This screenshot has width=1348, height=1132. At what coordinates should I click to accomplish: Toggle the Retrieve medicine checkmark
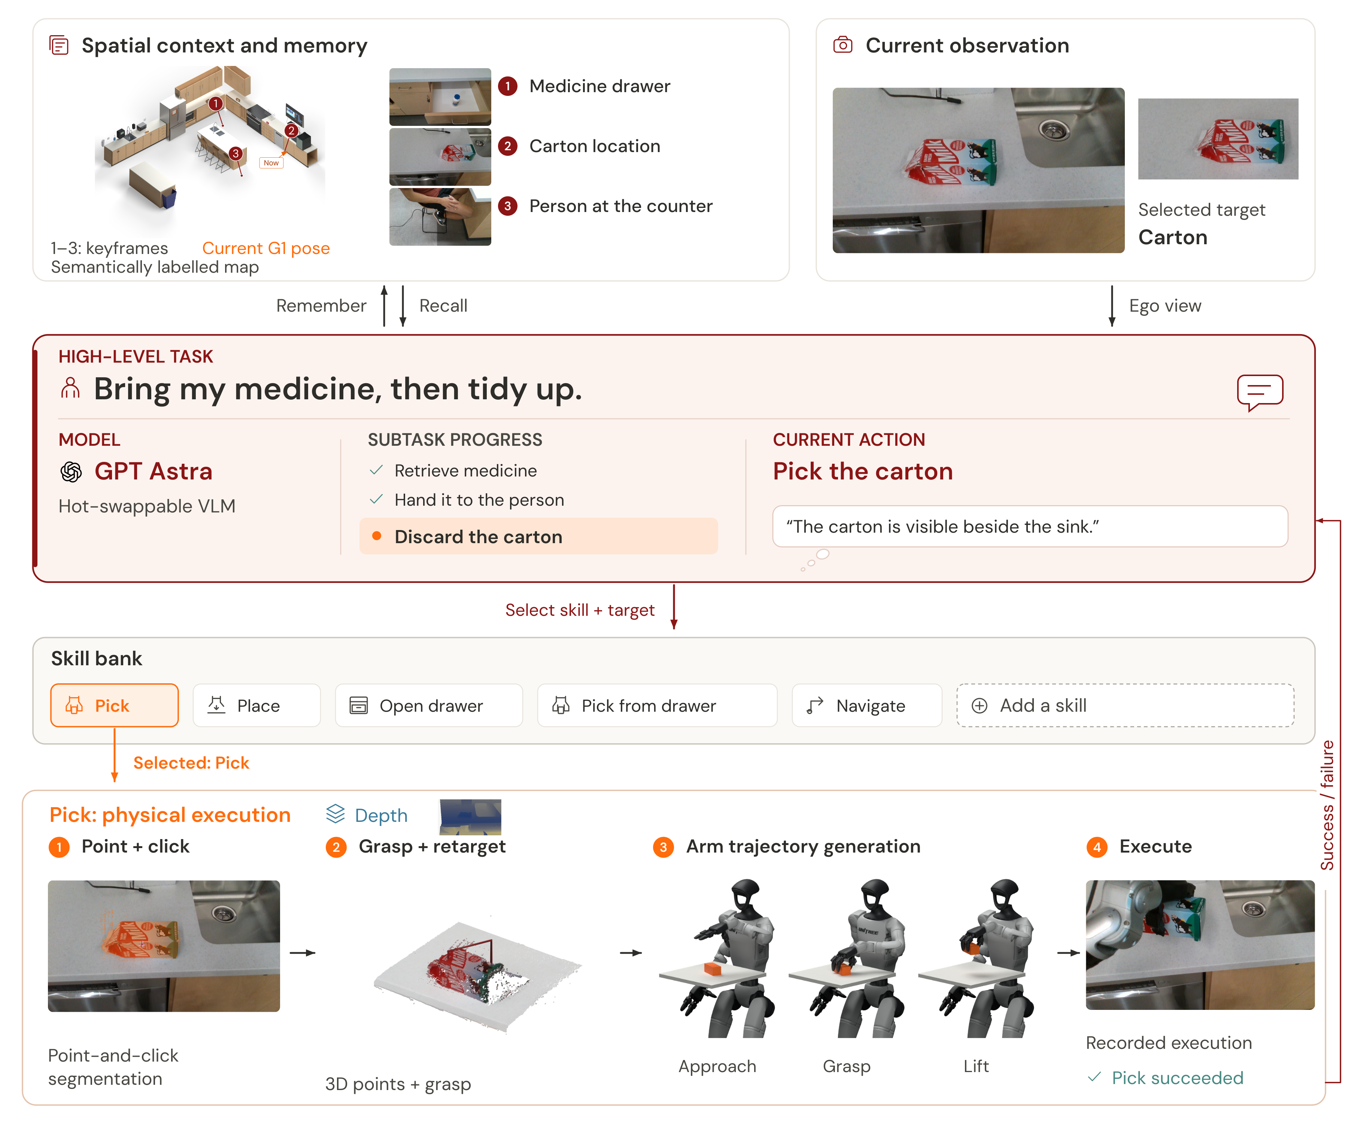(377, 470)
